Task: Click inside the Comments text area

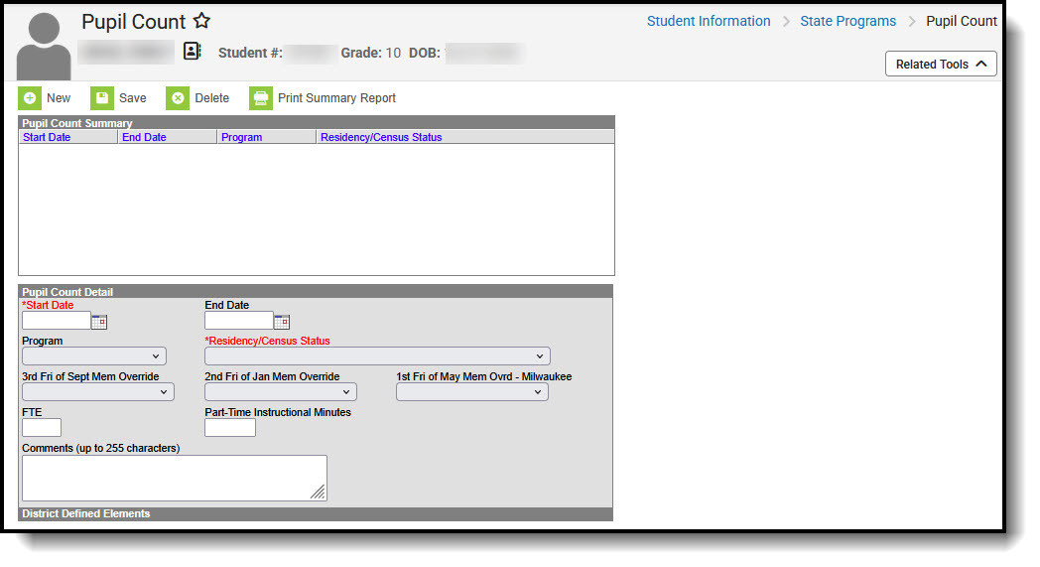Action: tap(175, 478)
